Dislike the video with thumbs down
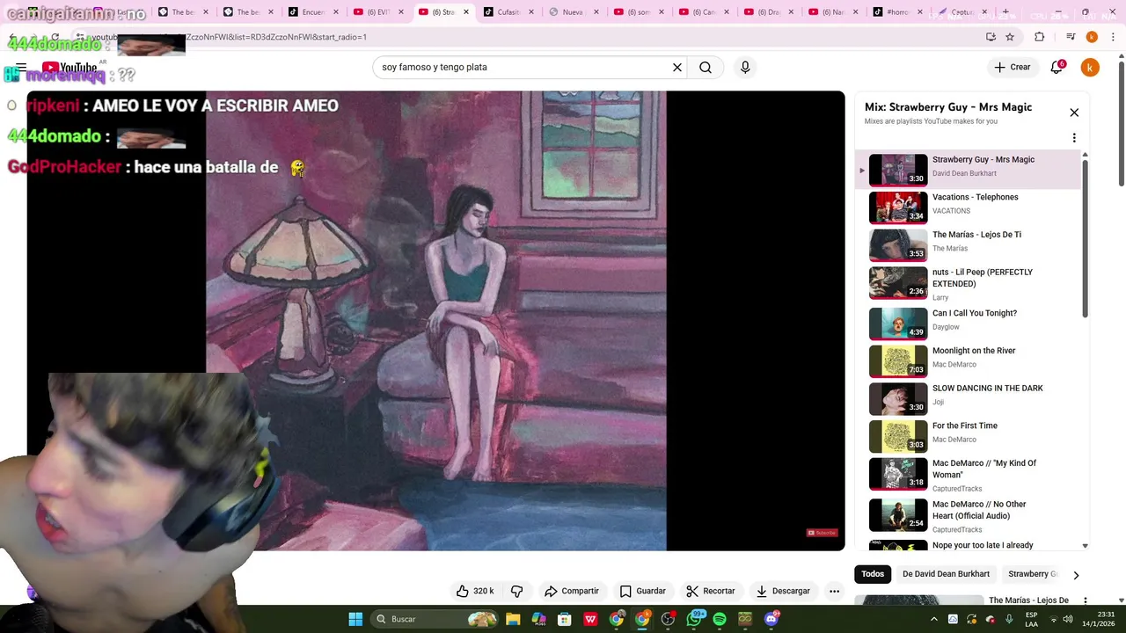Screen dimensions: 1126x633 (516, 591)
